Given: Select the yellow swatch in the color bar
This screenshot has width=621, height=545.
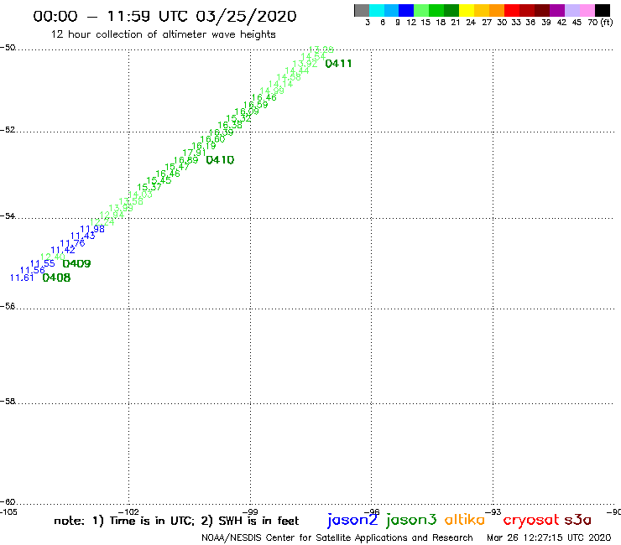Looking at the screenshot, I should click(467, 10).
